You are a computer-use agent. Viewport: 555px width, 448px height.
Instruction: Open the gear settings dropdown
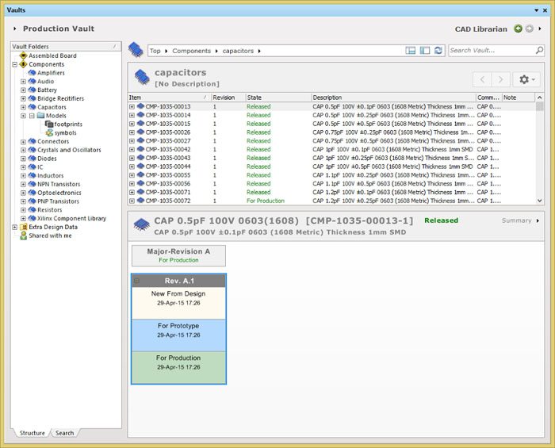526,79
